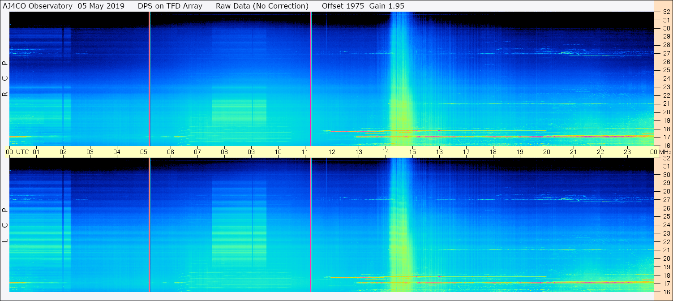Click the 19 MHz tick of RCP frequency scale
673x301 pixels.
click(666, 120)
